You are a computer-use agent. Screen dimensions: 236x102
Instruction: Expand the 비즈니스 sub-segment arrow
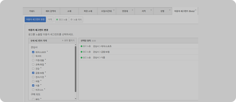click(45, 89)
